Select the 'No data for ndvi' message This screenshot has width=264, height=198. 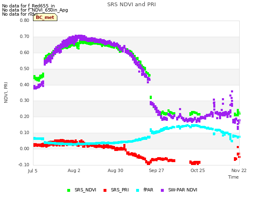click(20, 14)
